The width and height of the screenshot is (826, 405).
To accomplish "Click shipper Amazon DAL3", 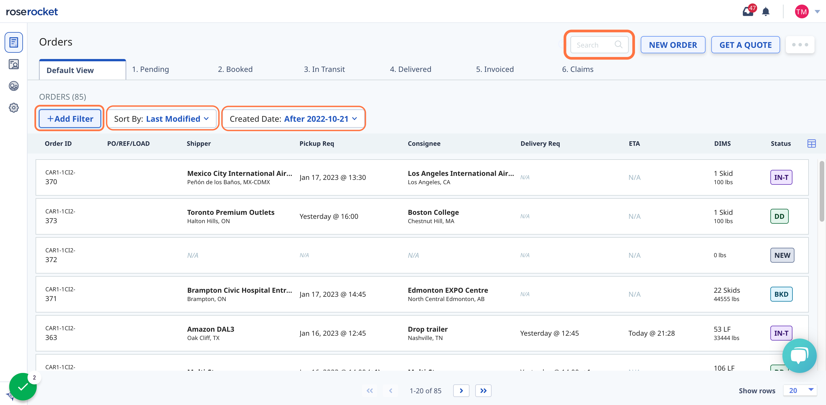I will 211,329.
